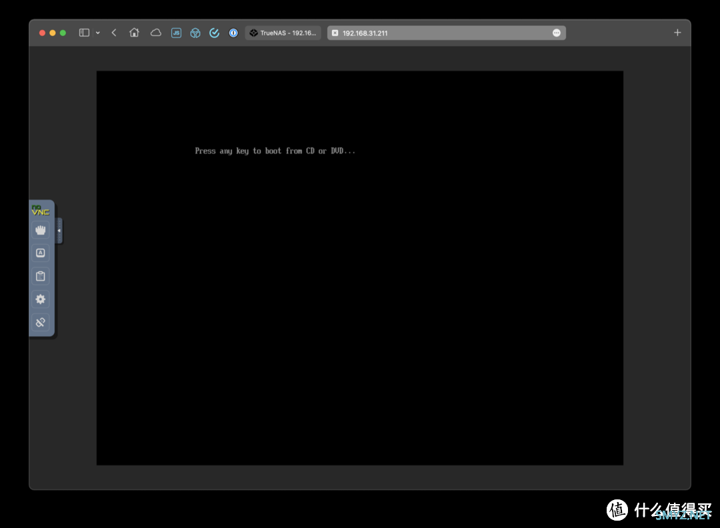
Task: Toggle Safari sidebar panel
Action: 84,33
